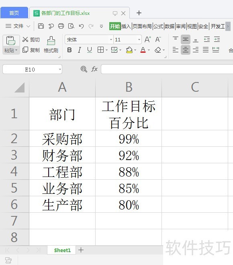The height and width of the screenshot is (265, 233).
Task: Decrease font size with A- icon
Action: pyautogui.click(x=158, y=39)
